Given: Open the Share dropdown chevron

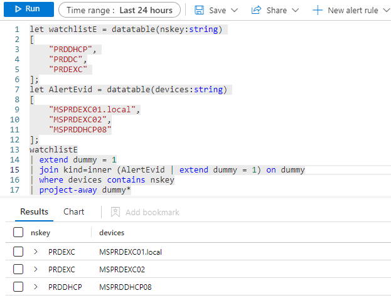Looking at the screenshot, I should (x=296, y=11).
